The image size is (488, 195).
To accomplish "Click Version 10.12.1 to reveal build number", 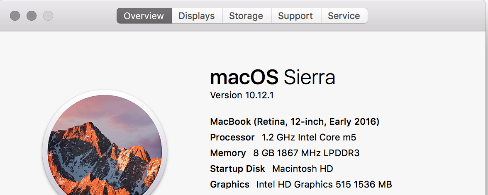I will pyautogui.click(x=242, y=95).
